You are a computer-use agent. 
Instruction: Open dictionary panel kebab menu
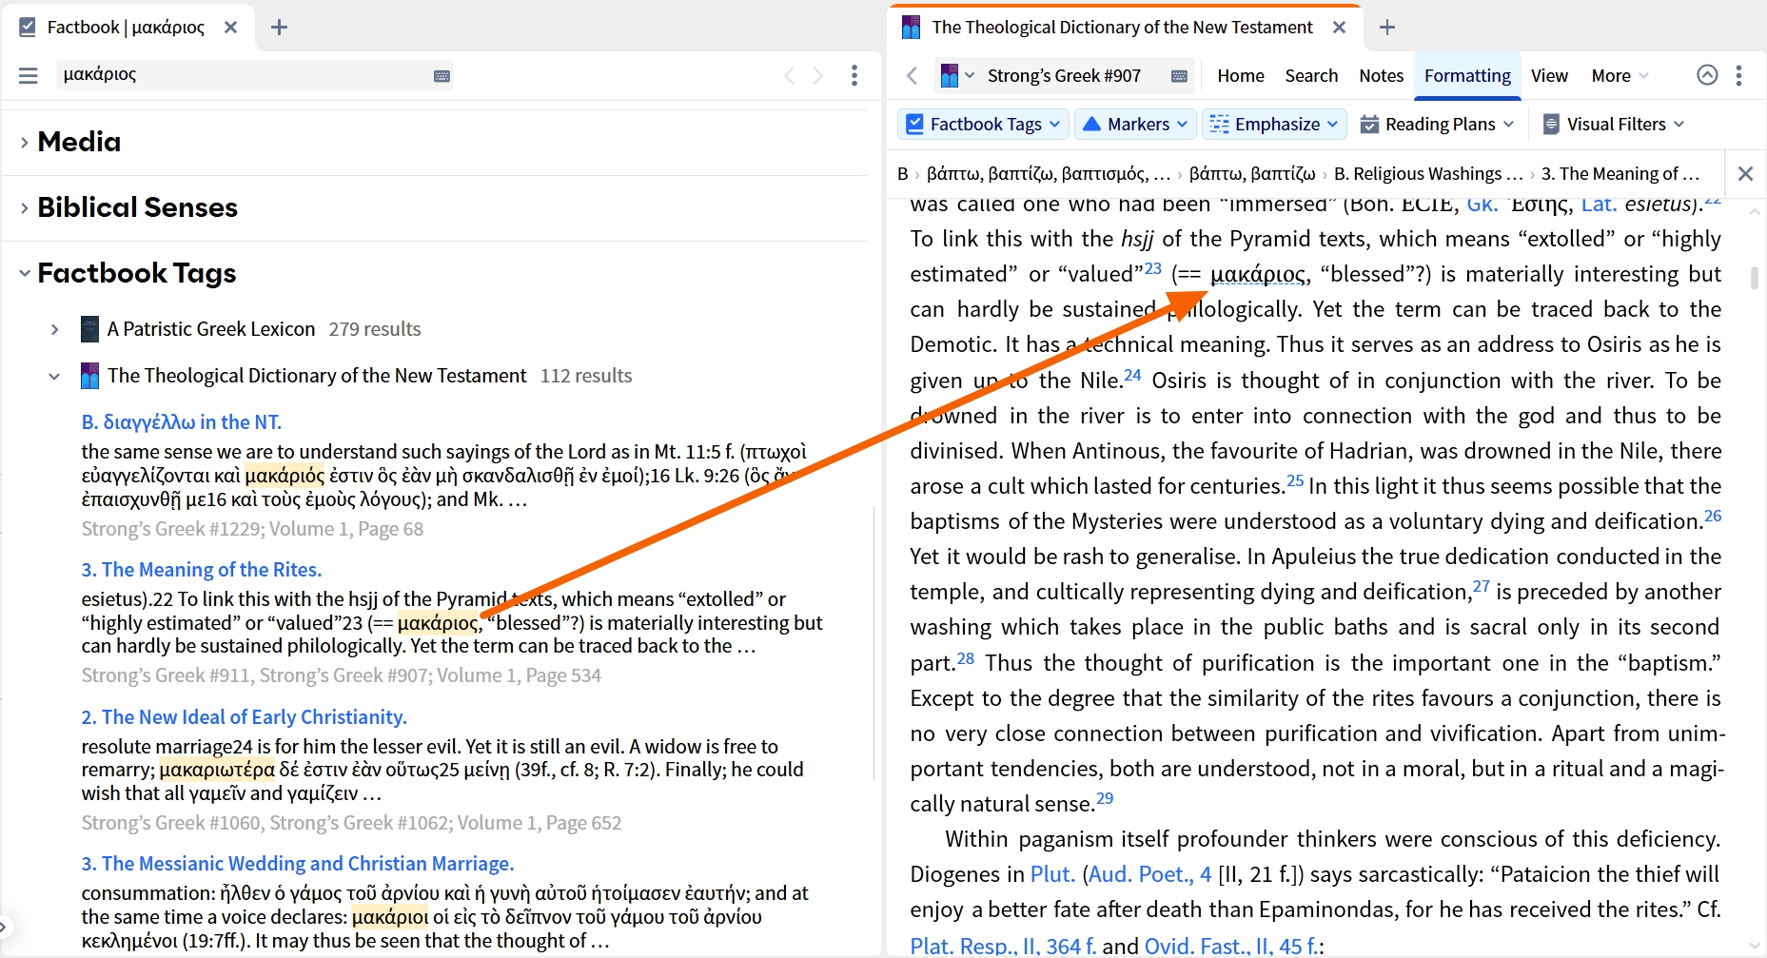coord(1739,75)
